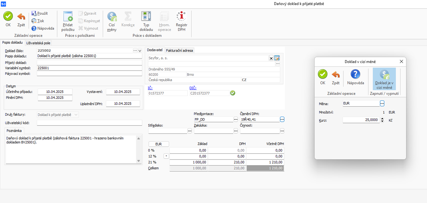The image size is (427, 203).
Task: Expand the Doklad číslo dropdown arrow
Action: (x=140, y=51)
